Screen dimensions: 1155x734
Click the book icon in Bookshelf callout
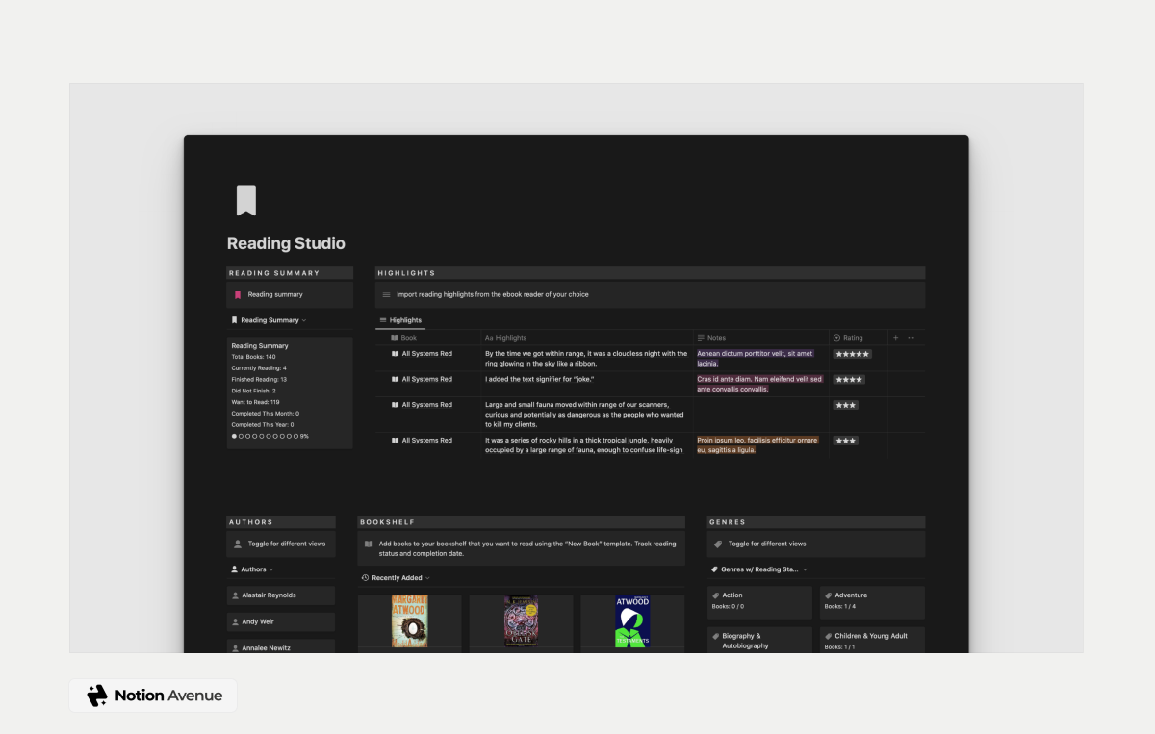(369, 544)
